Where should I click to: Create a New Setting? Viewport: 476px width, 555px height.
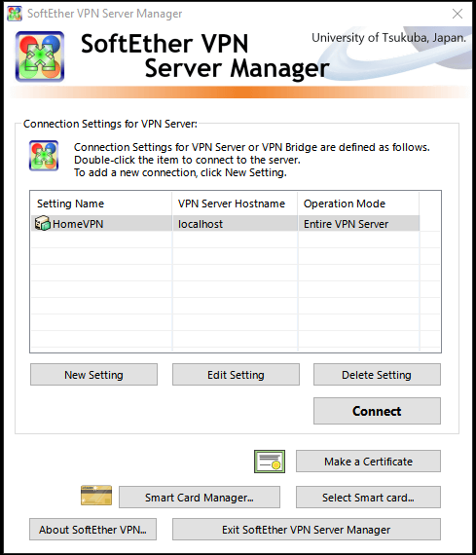coord(93,375)
